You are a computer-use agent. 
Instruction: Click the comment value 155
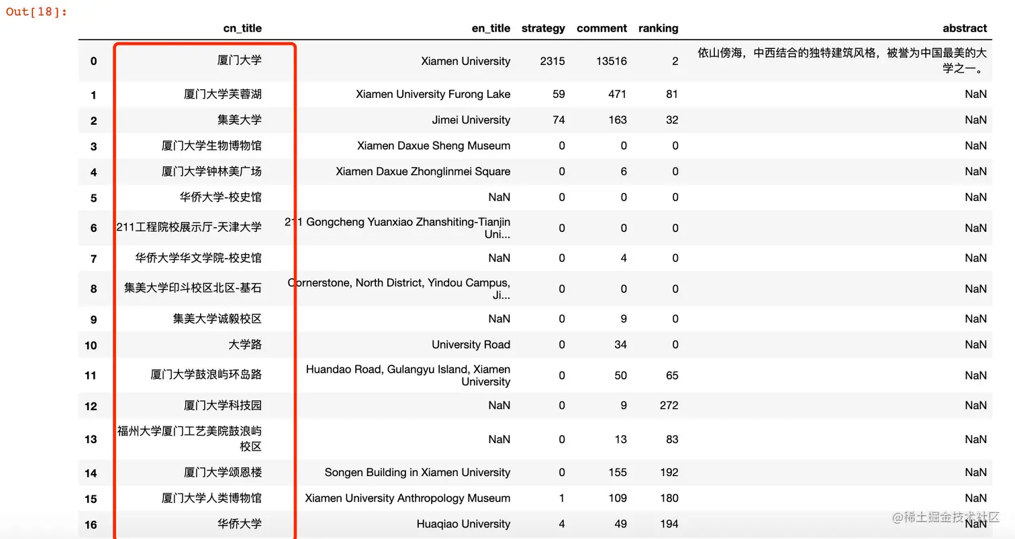pyautogui.click(x=618, y=473)
